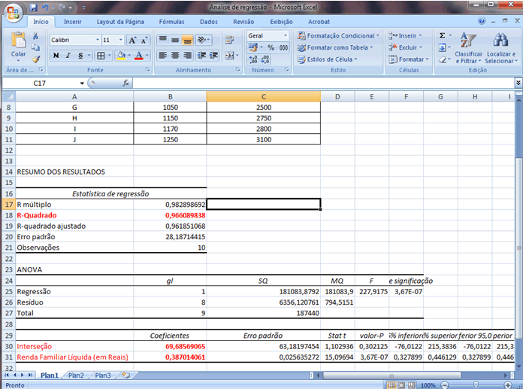Click the insert function fx icon
The width and height of the screenshot is (523, 389).
pyautogui.click(x=126, y=83)
